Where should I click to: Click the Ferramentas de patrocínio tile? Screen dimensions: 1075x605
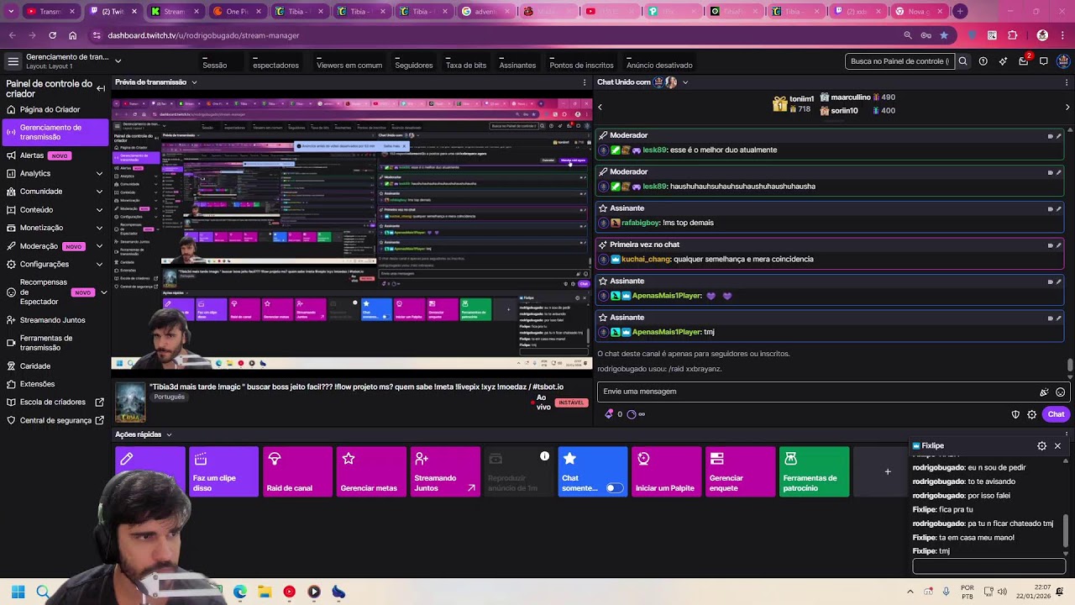point(815,471)
